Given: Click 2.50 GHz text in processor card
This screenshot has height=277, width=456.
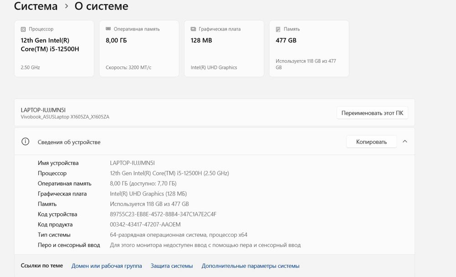Looking at the screenshot, I should click(x=30, y=67).
